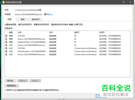
Task: Tick the replace child object permissions checkbox
Action: (5, 90)
